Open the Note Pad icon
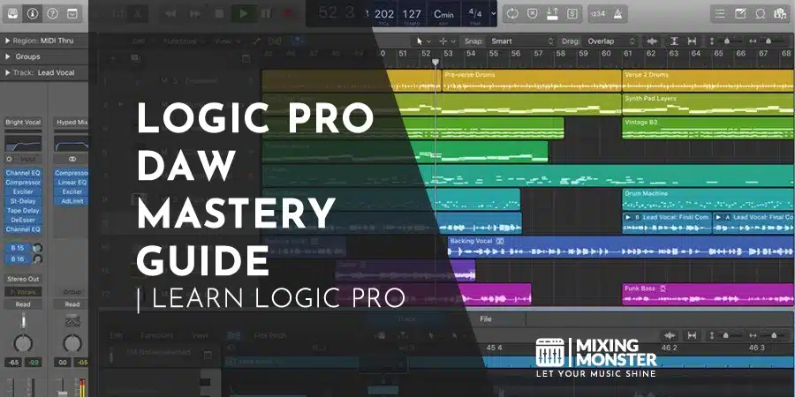Image resolution: width=795 pixels, height=397 pixels. pos(739,13)
